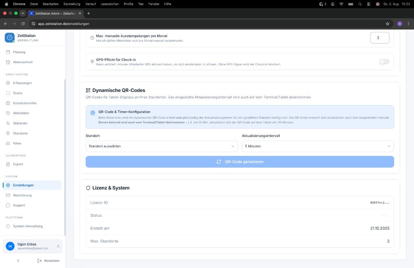This screenshot has height=268, width=414.
Task: Open the Abwesenheit page icon
Action: 8,62
